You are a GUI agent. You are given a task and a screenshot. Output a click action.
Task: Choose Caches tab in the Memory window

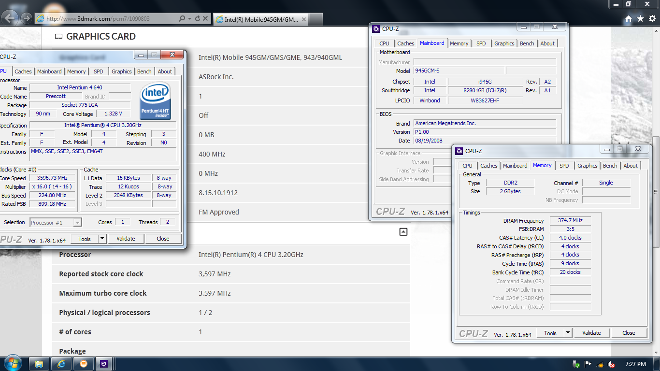click(x=488, y=166)
